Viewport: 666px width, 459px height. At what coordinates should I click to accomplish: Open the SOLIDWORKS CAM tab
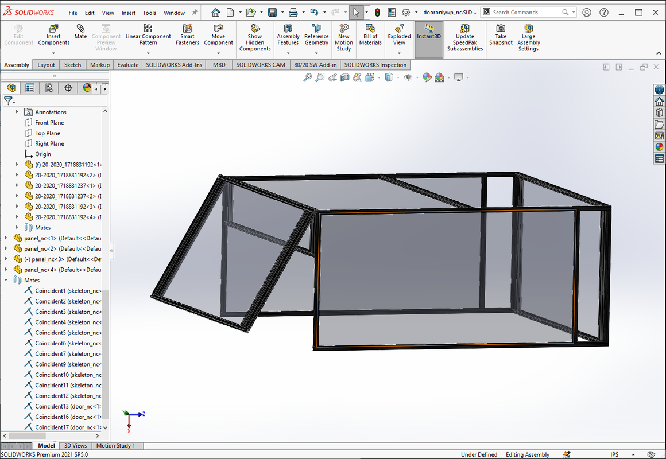coord(261,64)
